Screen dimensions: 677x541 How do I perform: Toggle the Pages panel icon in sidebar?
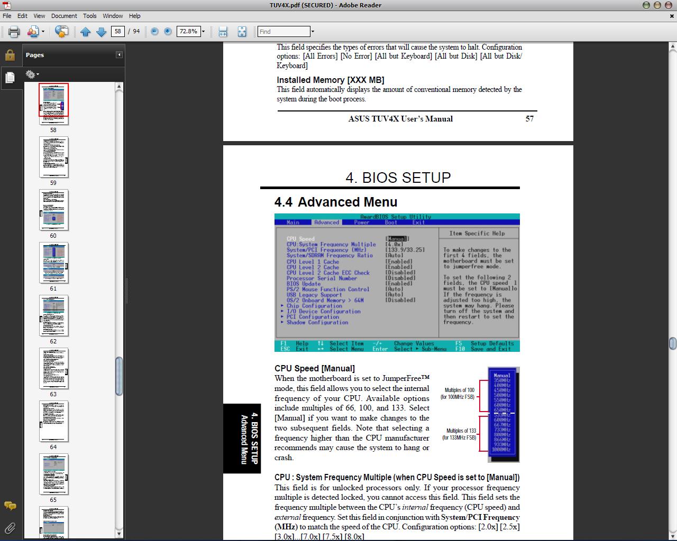(x=10, y=78)
